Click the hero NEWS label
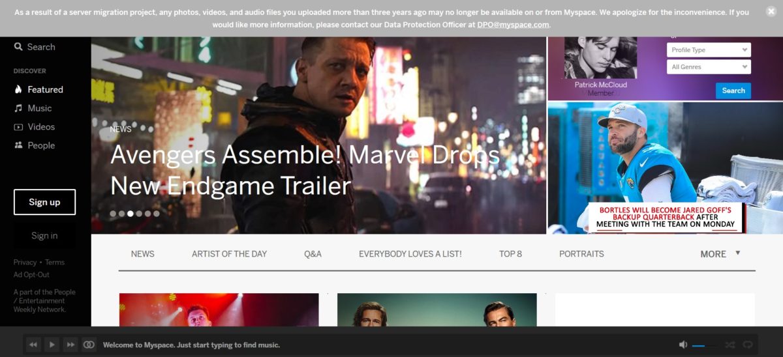The height and width of the screenshot is (357, 783). (121, 129)
